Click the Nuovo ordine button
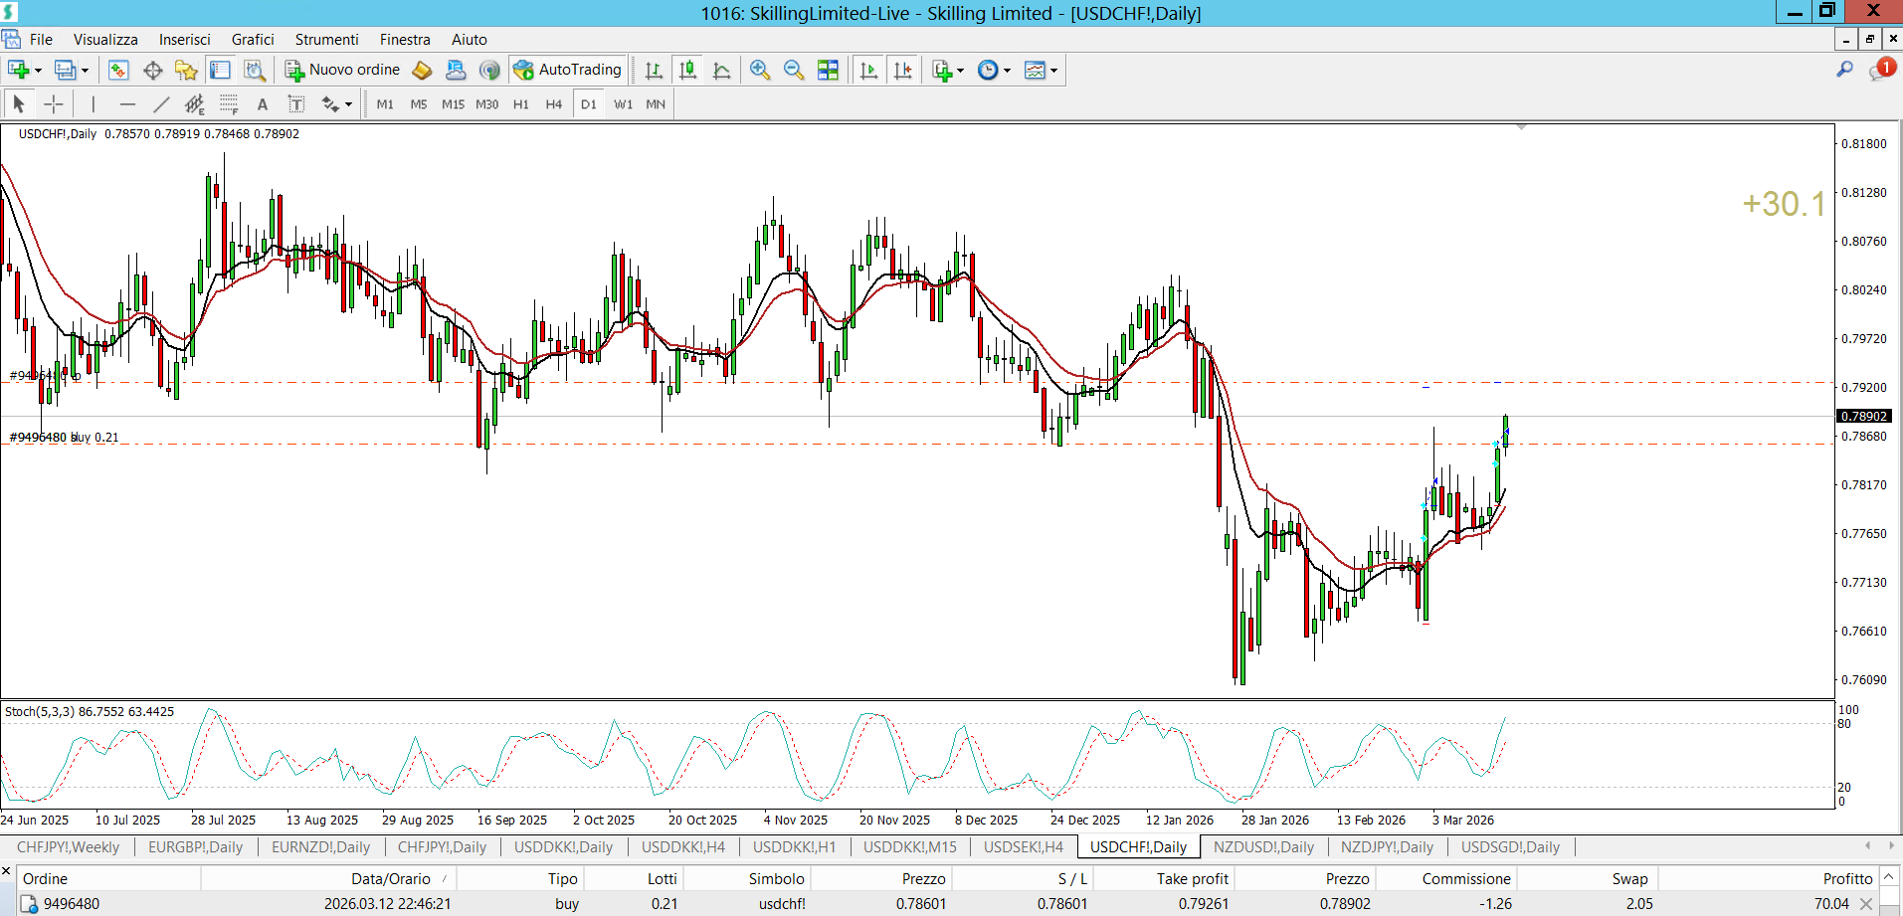 pyautogui.click(x=343, y=70)
